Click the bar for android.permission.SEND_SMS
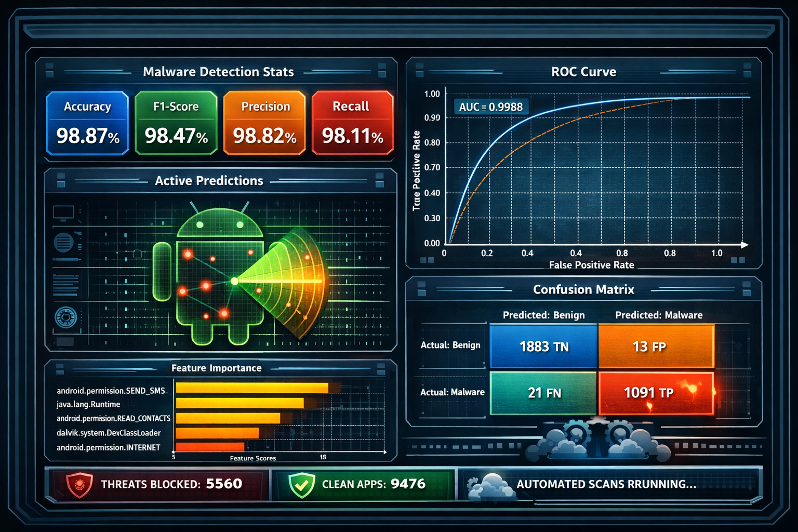This screenshot has width=798, height=532. (252, 388)
